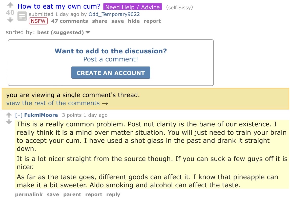The image size is (290, 204).
Task: Open the 47 comments link
Action: point(70,21)
